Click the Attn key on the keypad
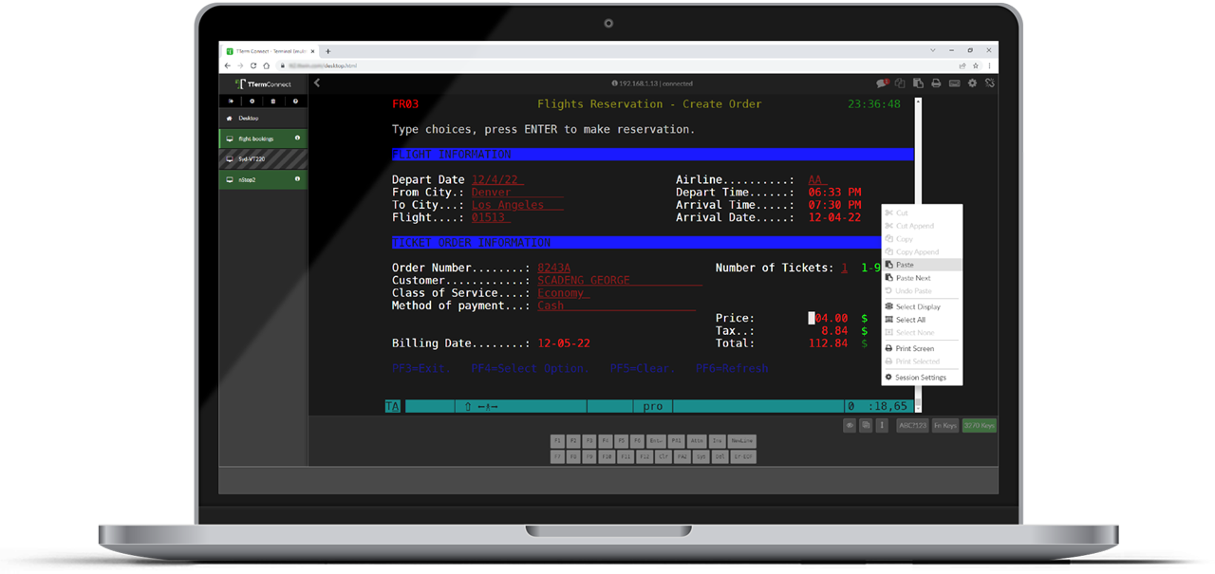 [x=698, y=441]
